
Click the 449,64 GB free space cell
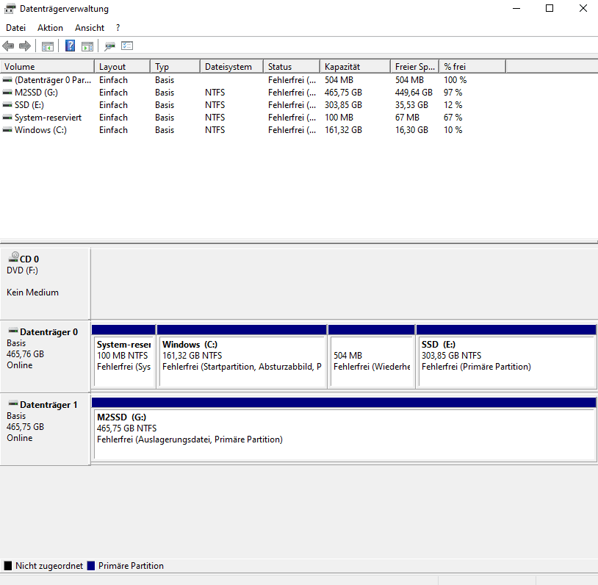click(x=414, y=93)
